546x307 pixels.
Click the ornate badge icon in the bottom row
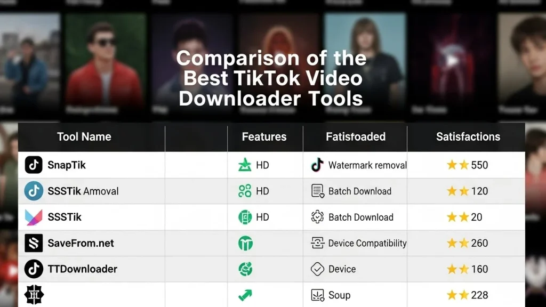point(33,294)
